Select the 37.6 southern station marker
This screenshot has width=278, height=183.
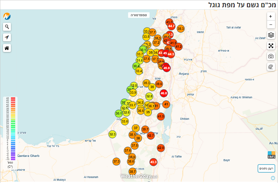click(x=128, y=151)
